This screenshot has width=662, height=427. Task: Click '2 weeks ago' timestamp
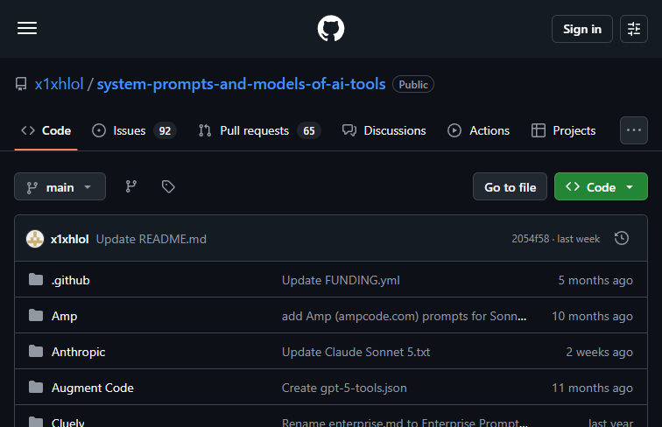(x=599, y=352)
